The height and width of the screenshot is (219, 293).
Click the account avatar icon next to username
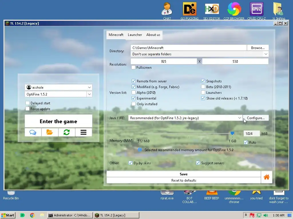29,87
